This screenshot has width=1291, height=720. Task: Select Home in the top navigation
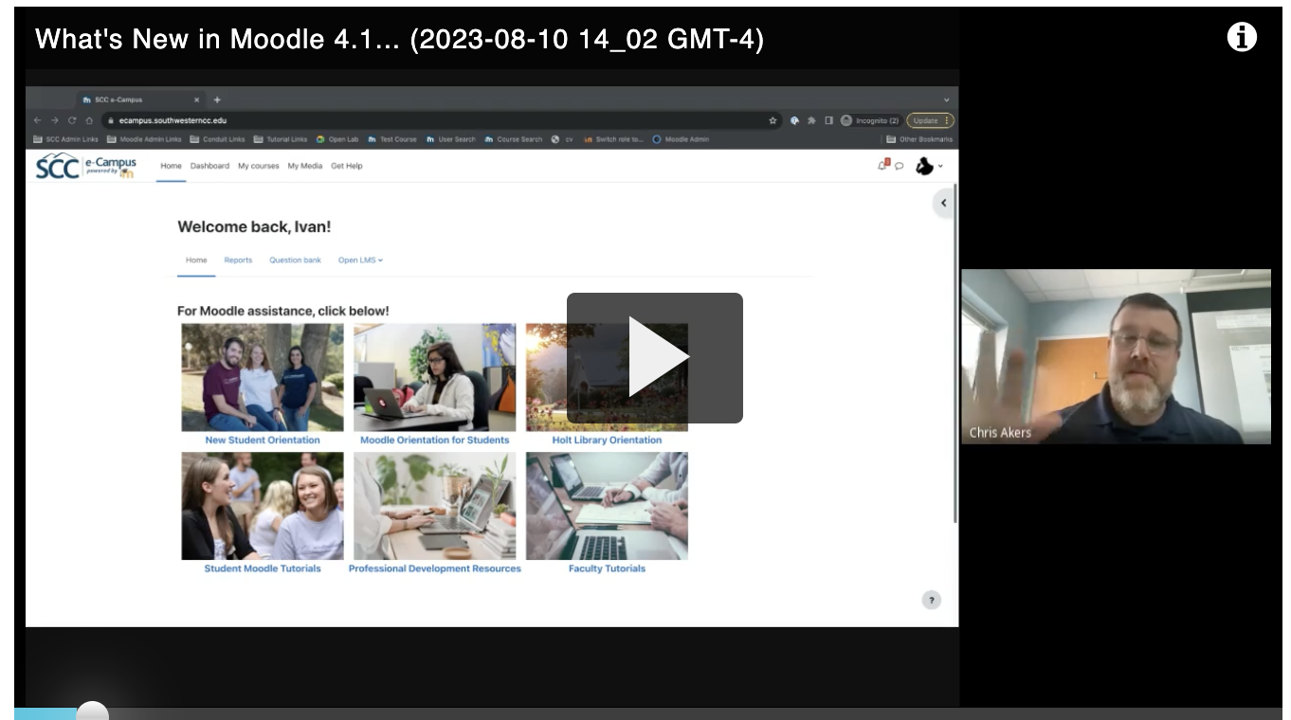click(x=171, y=166)
